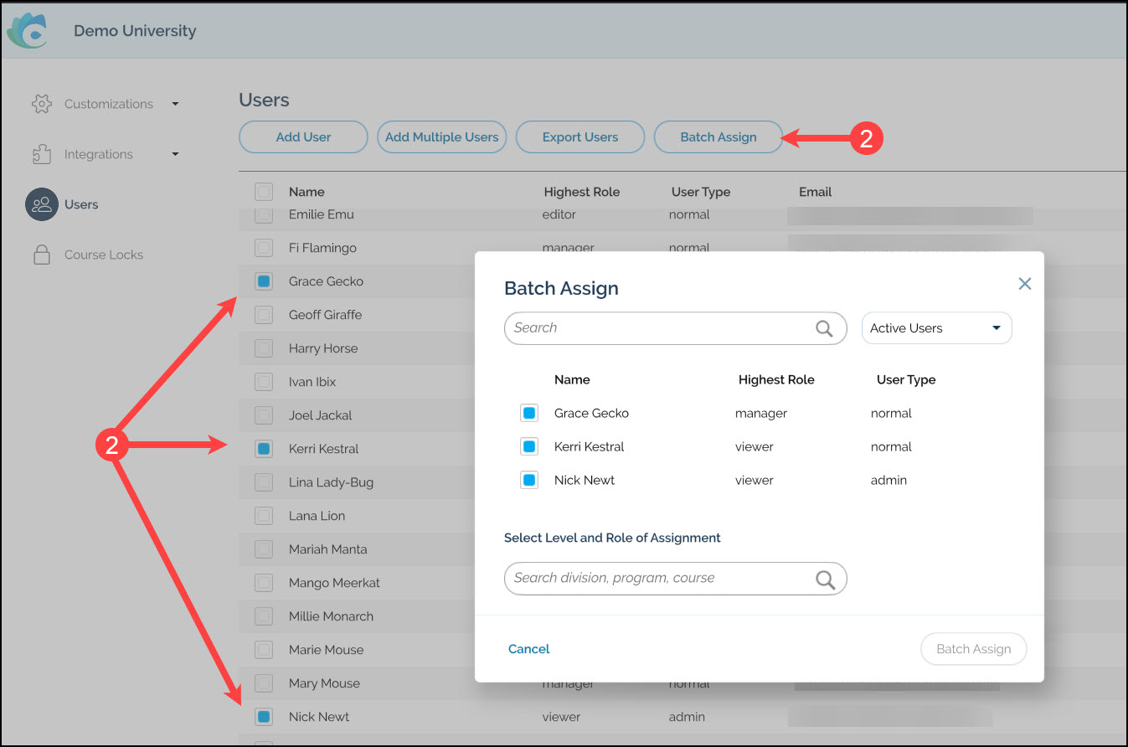This screenshot has height=747, width=1128.
Task: Close the Batch Assign dialog with X
Action: tap(1024, 284)
